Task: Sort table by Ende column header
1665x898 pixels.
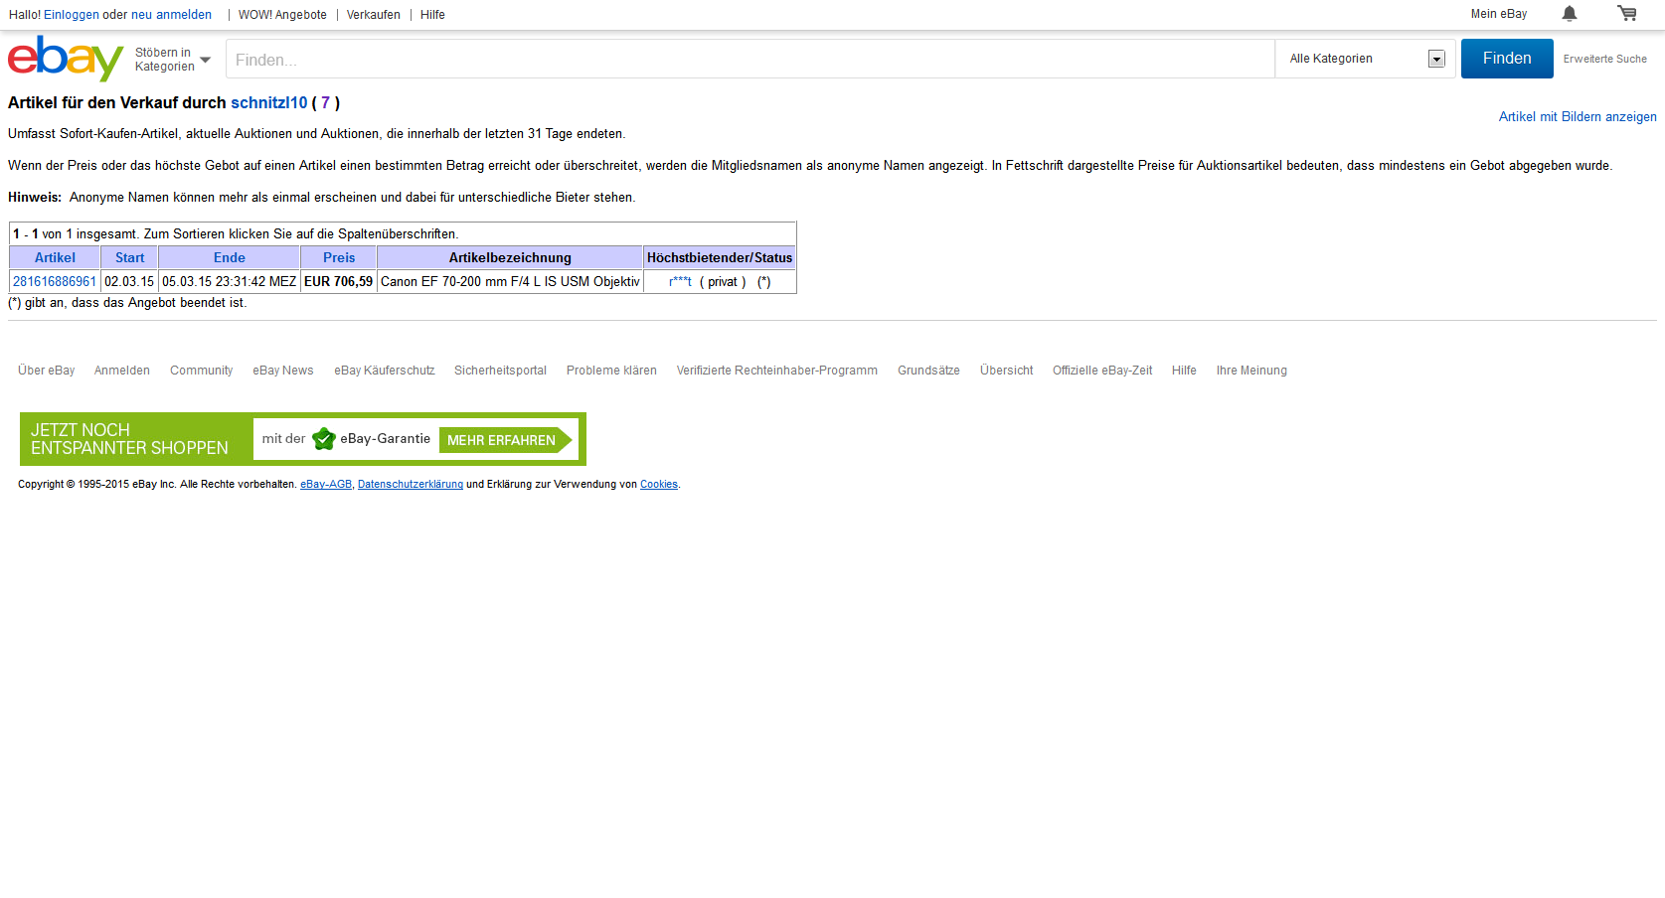Action: [x=229, y=258]
